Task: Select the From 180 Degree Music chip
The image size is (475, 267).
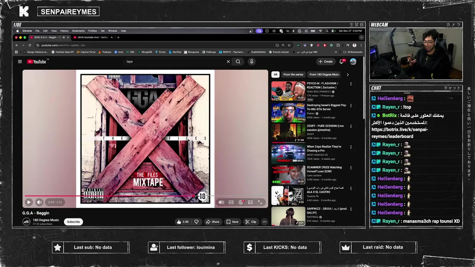Action: pyautogui.click(x=325, y=75)
